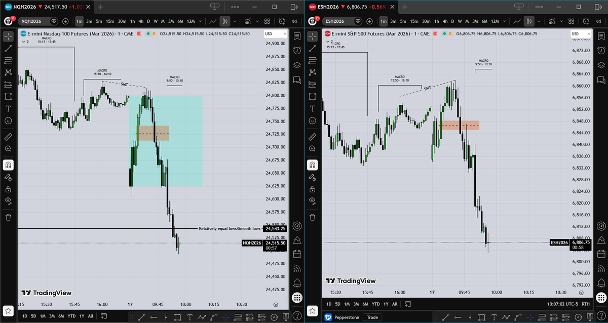This screenshot has height=323, width=608.
Task: Select trend line tool in NQH2026 window
Action: pyautogui.click(x=8, y=48)
